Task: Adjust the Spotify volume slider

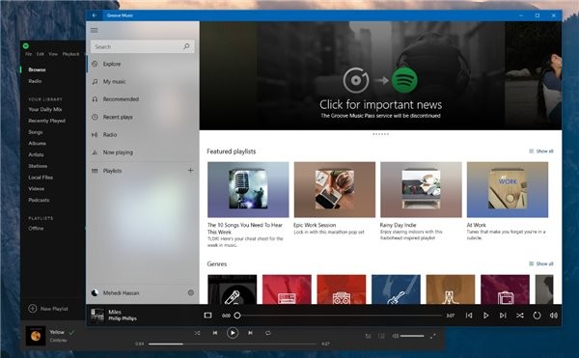Action: (x=412, y=336)
